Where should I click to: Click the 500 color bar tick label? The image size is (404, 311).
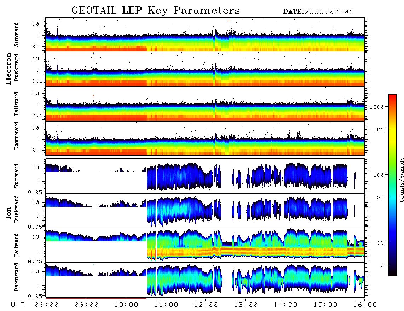pyautogui.click(x=379, y=129)
